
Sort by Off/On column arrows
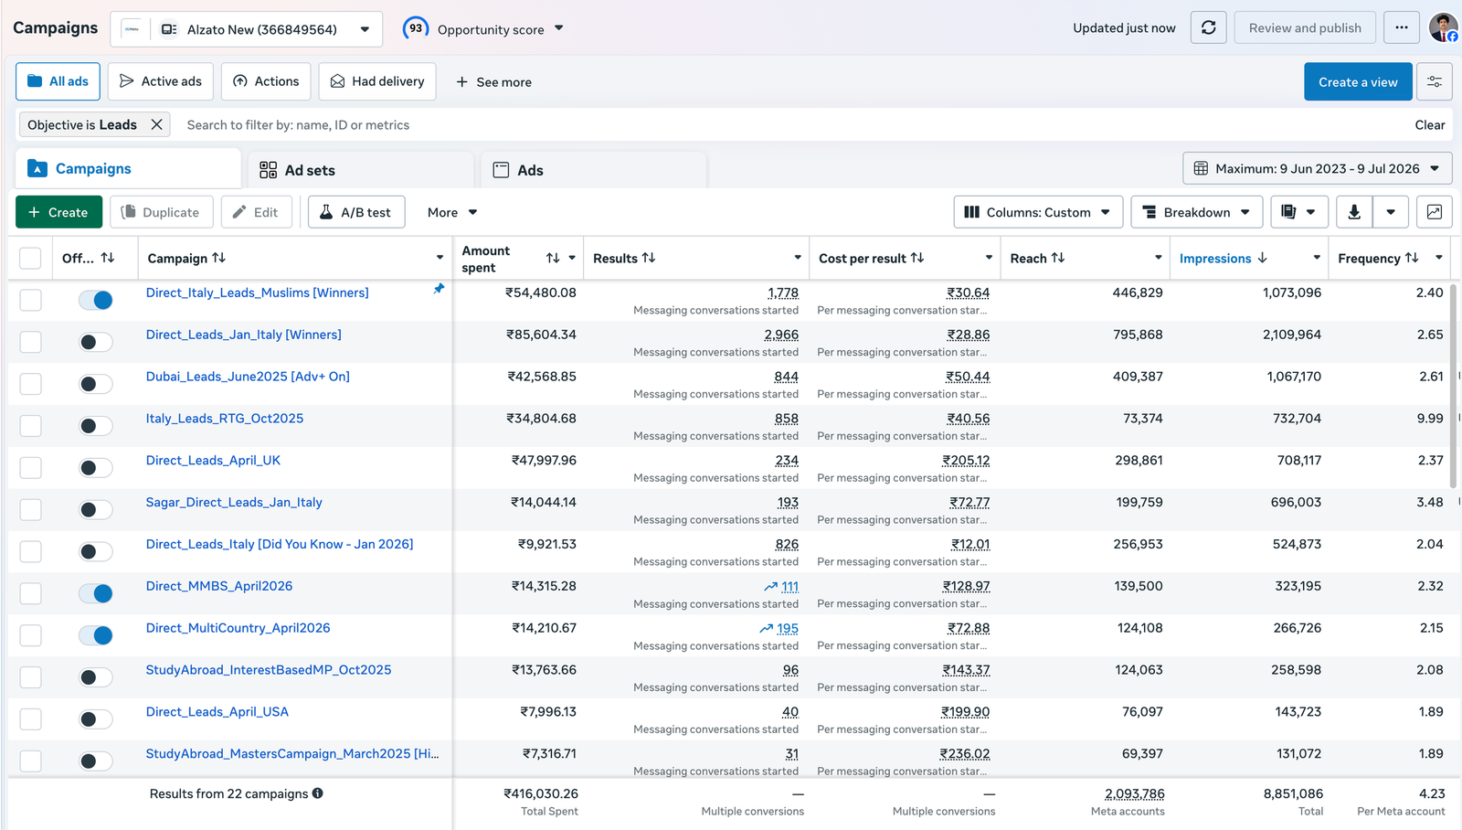pyautogui.click(x=108, y=258)
